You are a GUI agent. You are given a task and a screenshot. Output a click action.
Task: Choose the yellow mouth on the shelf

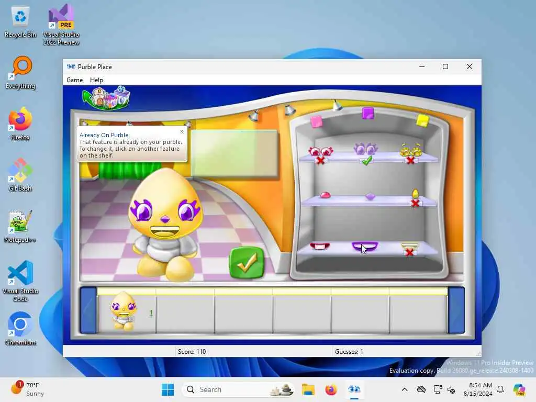tap(410, 246)
